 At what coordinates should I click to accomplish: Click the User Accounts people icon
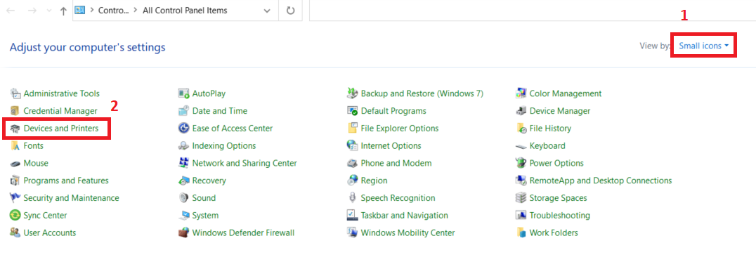pyautogui.click(x=15, y=232)
